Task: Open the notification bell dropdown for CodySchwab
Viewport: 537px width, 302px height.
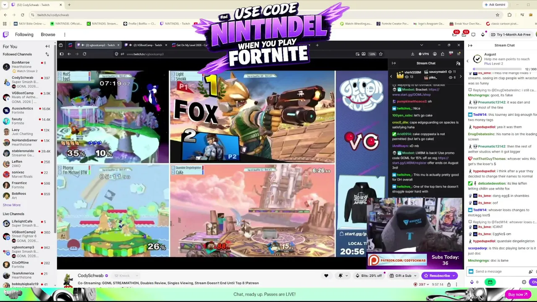Action: coord(342,276)
